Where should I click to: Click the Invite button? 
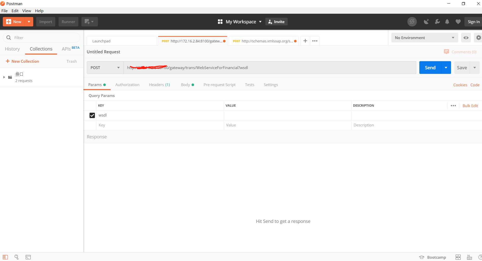pyautogui.click(x=276, y=22)
